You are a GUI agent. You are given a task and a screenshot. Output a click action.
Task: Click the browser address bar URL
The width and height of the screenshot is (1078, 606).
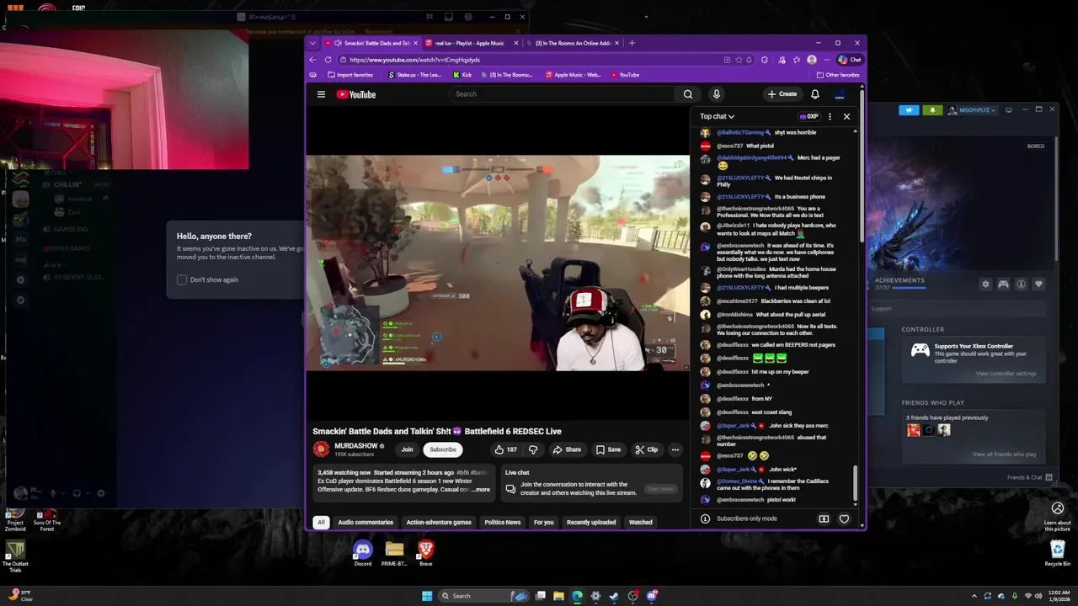pyautogui.click(x=414, y=60)
